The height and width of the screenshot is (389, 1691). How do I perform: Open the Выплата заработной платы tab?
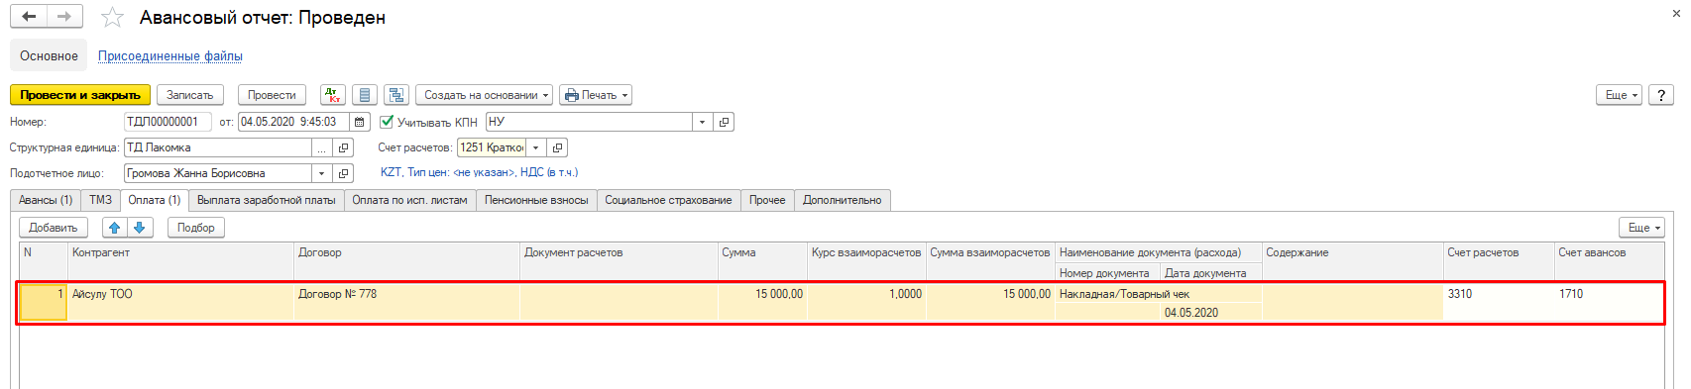[267, 200]
